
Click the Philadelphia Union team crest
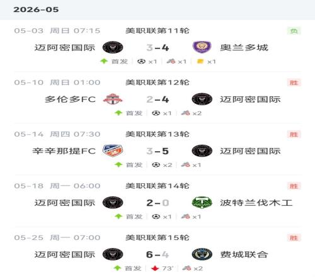(x=202, y=254)
